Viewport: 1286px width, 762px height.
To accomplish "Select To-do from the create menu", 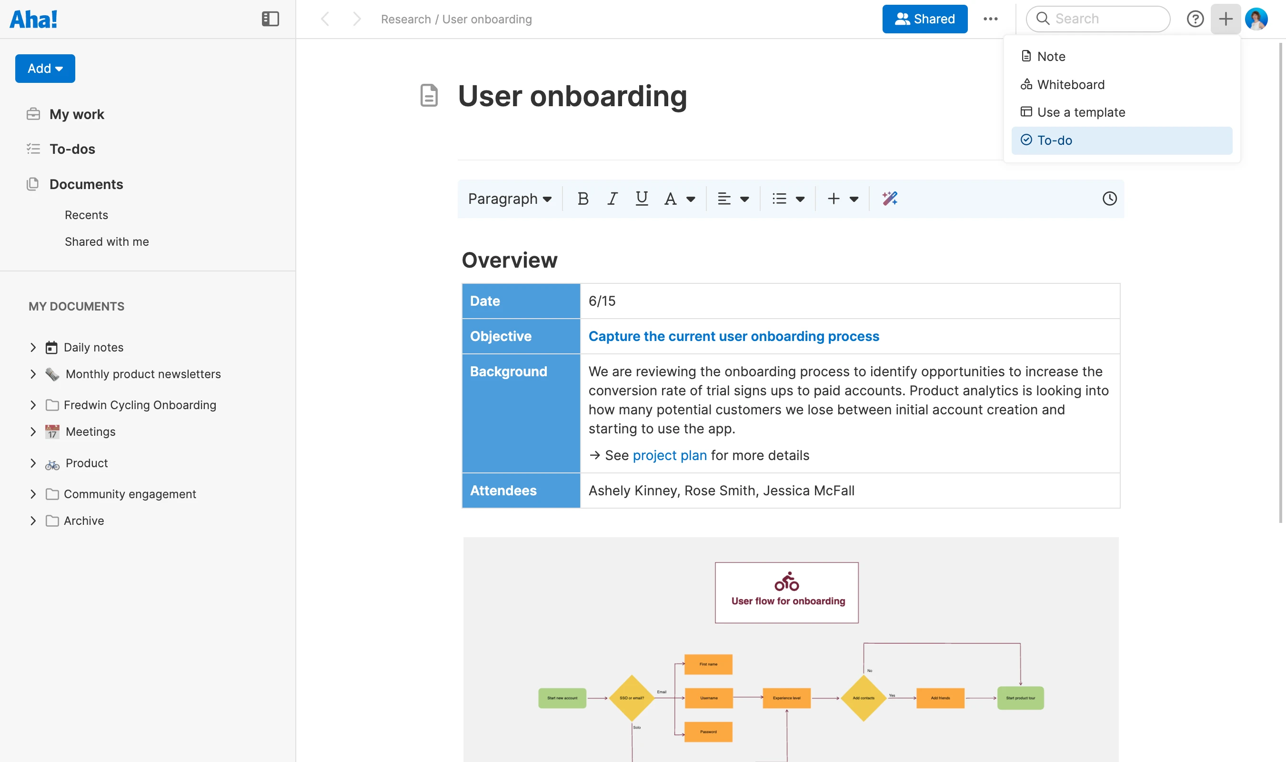I will pyautogui.click(x=1121, y=140).
